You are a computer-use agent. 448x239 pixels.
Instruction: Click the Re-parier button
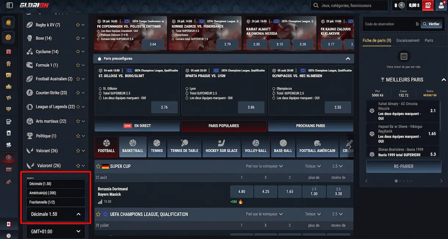[404, 166]
